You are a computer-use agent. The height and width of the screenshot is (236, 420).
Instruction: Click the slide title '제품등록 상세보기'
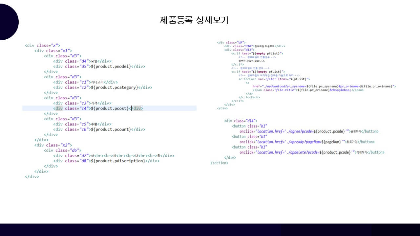point(194,20)
